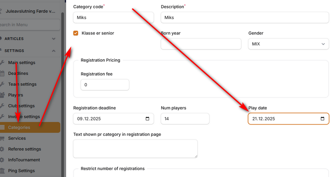Click the calendar icon beside Deadlines
Viewport: 334px width, 177px height.
coord(3,73)
